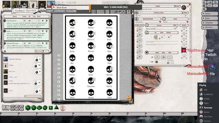Viewport: 219px width, 123px height.
Task: Click the max HP field on the character sheet
Action: point(164,57)
